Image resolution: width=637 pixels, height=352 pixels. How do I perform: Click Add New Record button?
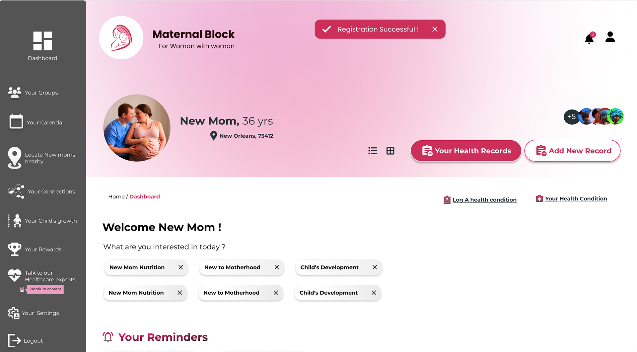point(572,151)
